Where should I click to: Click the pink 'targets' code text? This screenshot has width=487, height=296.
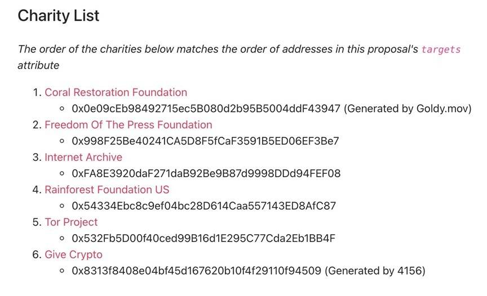[441, 50]
